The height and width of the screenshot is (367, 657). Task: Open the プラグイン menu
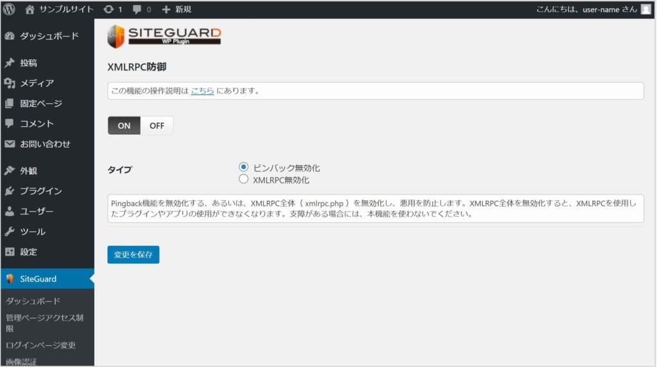coord(47,191)
